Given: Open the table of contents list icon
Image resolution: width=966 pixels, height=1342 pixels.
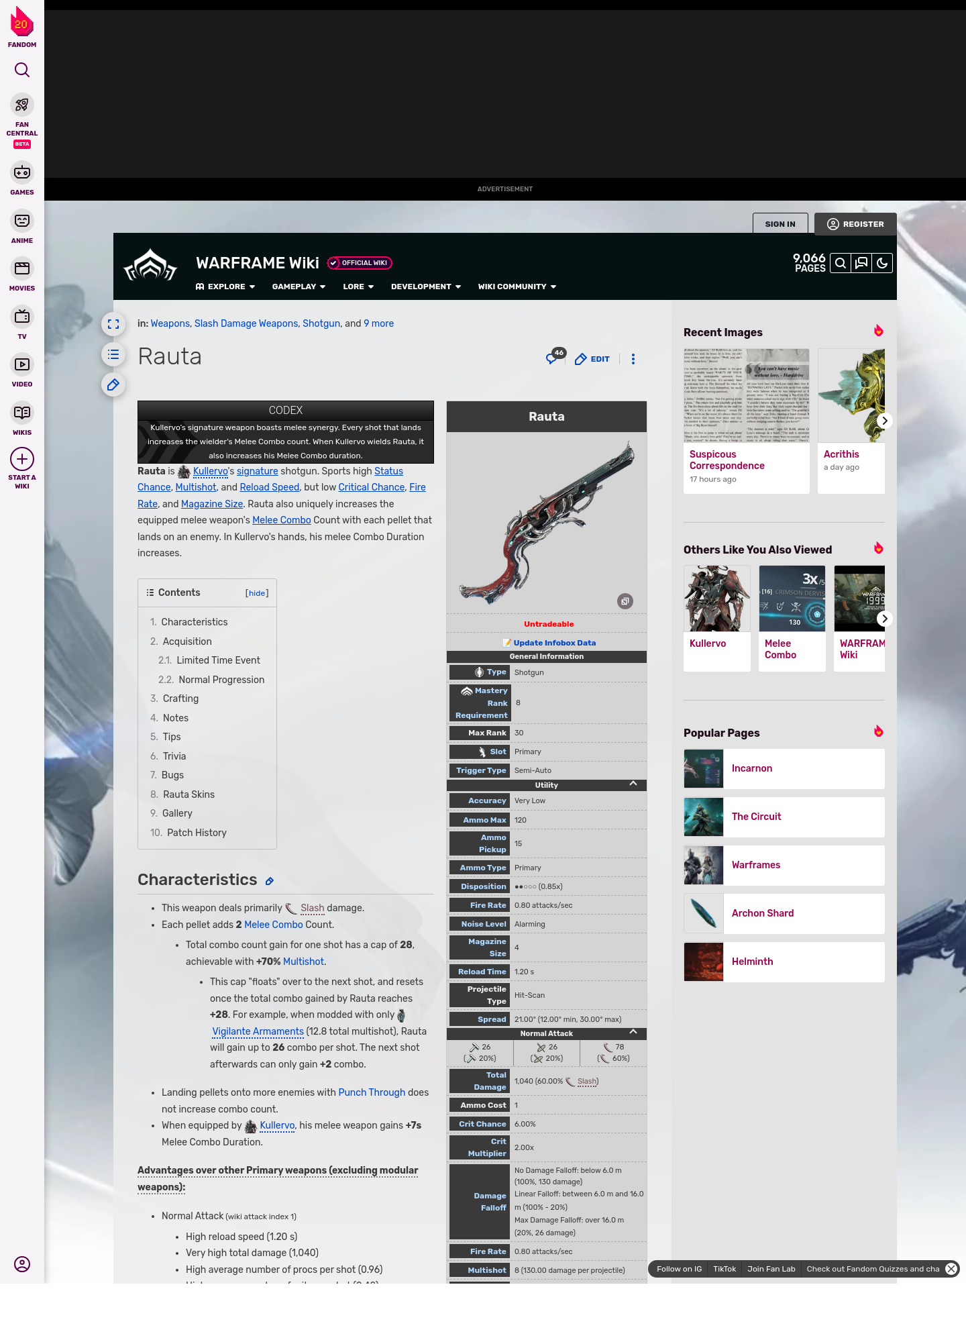Looking at the screenshot, I should [x=113, y=354].
